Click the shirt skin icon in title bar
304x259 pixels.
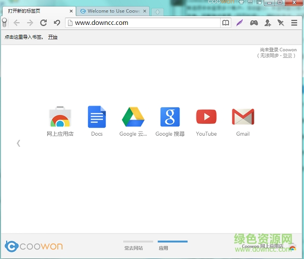point(241,2)
